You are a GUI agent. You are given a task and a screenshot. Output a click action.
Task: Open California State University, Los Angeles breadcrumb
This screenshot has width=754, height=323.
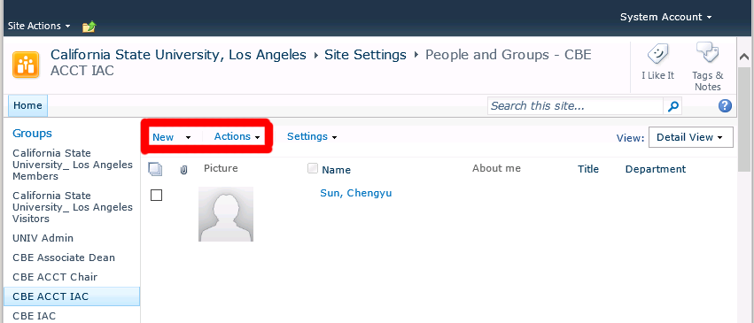tap(178, 55)
